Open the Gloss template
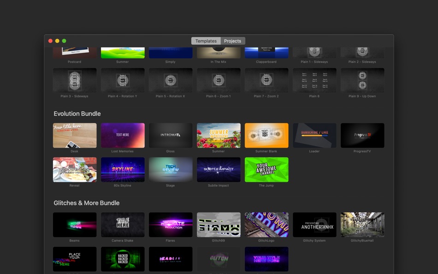This screenshot has width=438, height=274. click(x=171, y=135)
